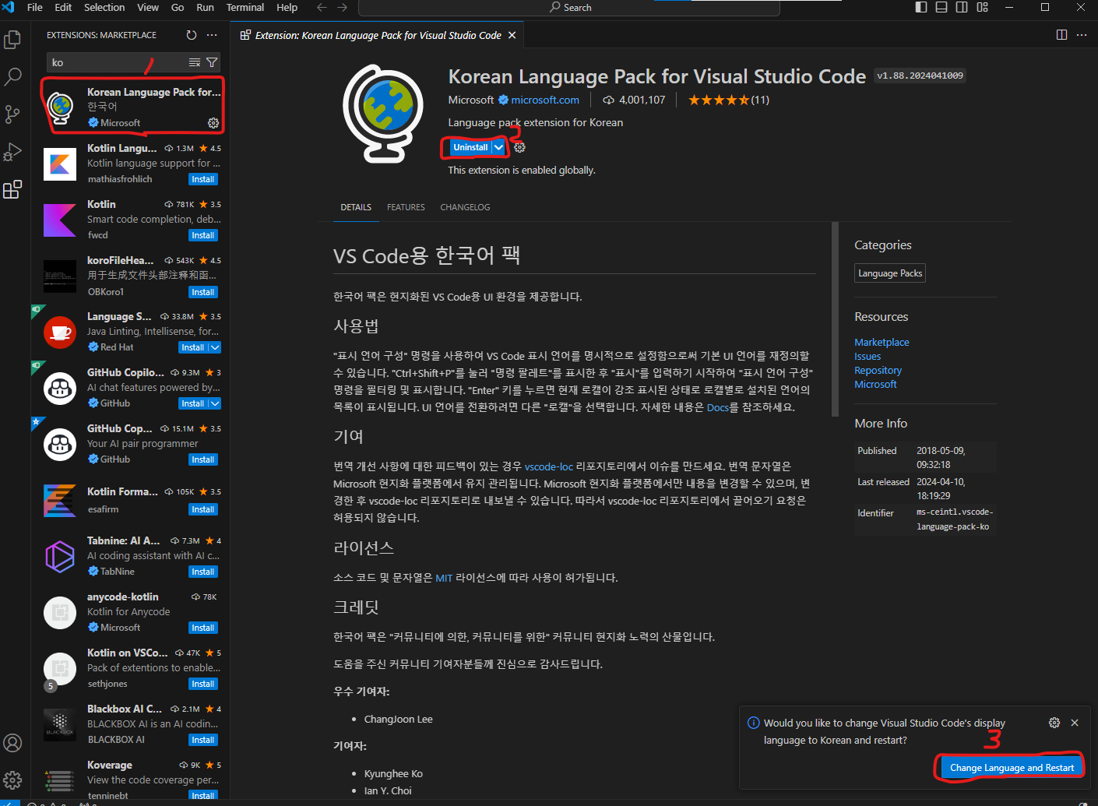Open the Terminal menu
Screen dimensions: 1098x806
245,7
